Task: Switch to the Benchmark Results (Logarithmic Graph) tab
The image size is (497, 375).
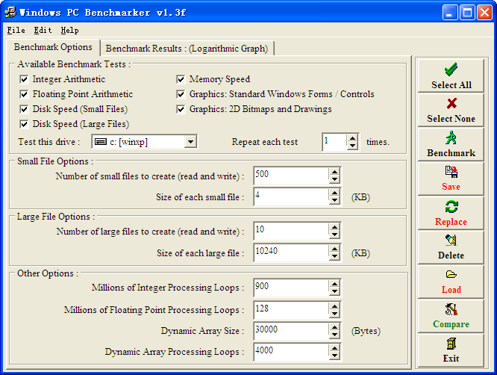Action: 187,49
